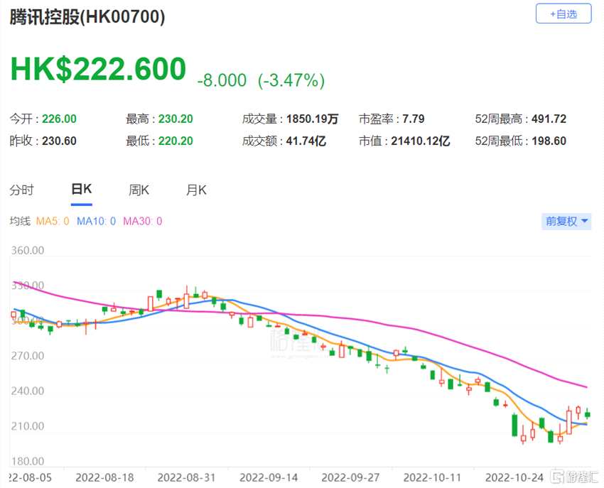Click the last green candlestick on the chart

tap(588, 414)
